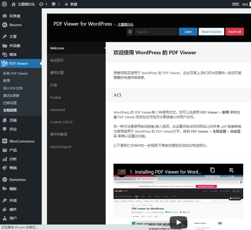Select the 外观 tab in plugin settings
The height and width of the screenshot is (230, 251).
coord(76,85)
